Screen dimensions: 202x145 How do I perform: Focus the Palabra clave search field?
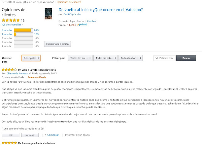click(x=164, y=58)
